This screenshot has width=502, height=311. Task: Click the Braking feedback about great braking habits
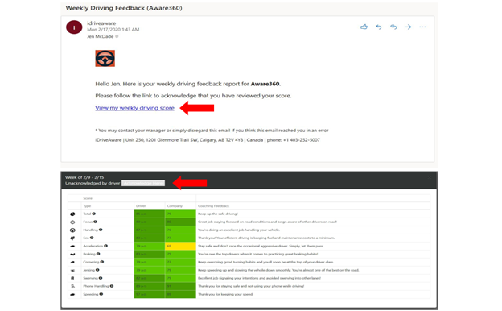coord(257,254)
